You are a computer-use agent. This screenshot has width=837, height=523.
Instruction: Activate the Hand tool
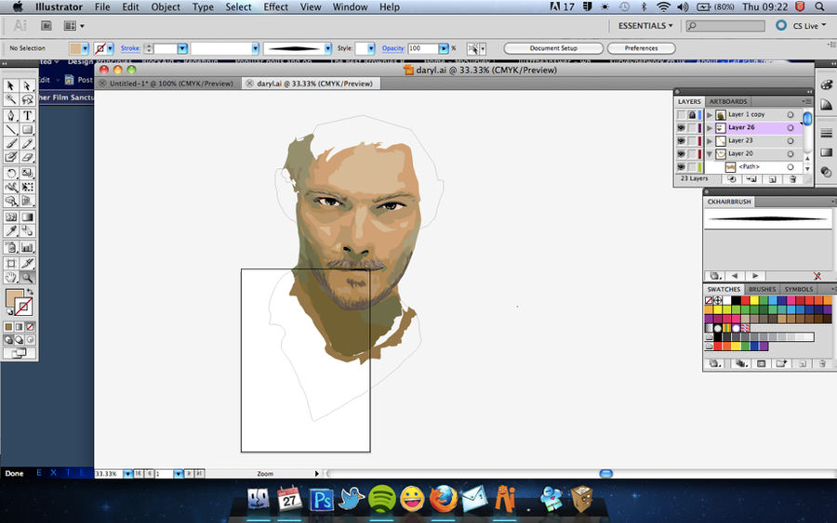(10, 277)
